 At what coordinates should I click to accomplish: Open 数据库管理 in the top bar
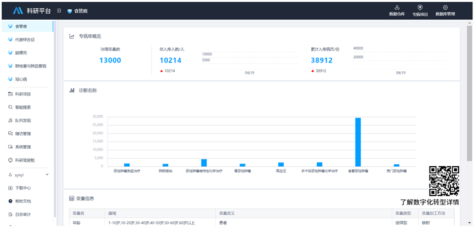pyautogui.click(x=445, y=10)
